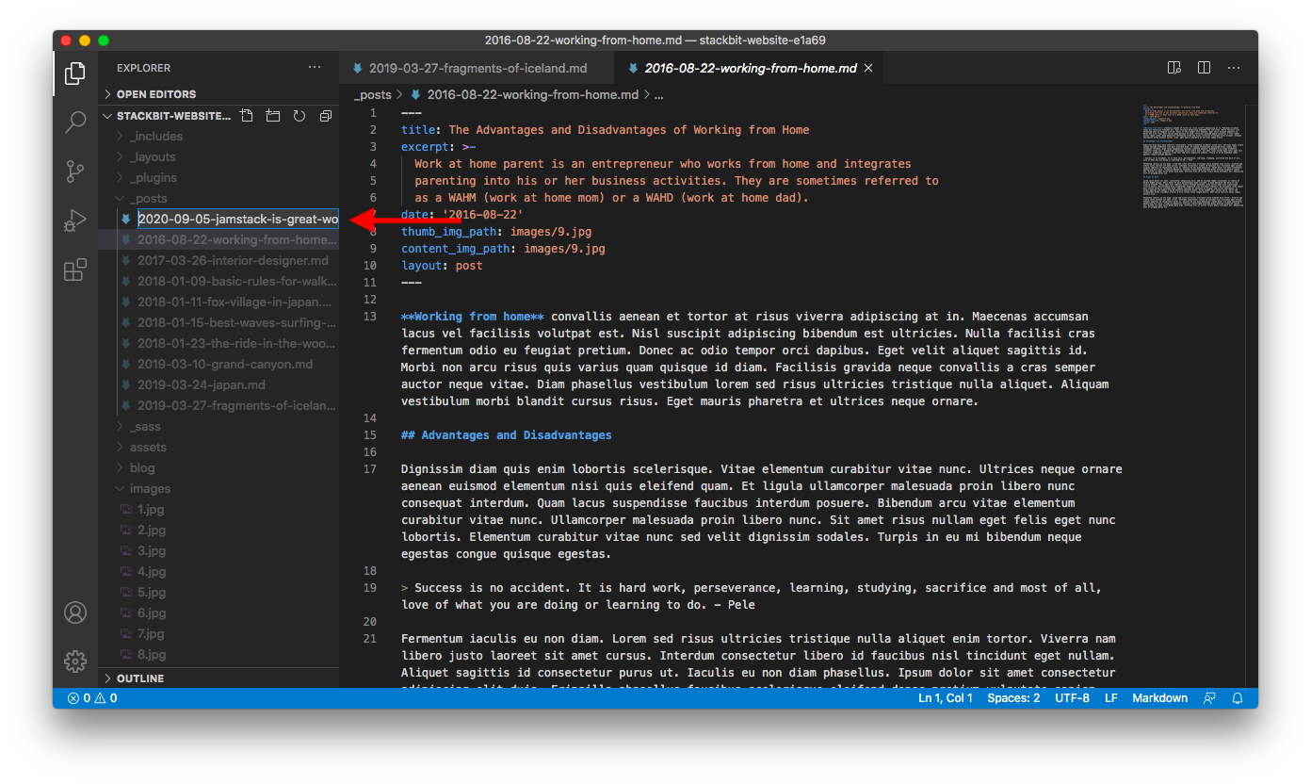Collapse the images folder
This screenshot has height=784, width=1311.
click(218, 488)
